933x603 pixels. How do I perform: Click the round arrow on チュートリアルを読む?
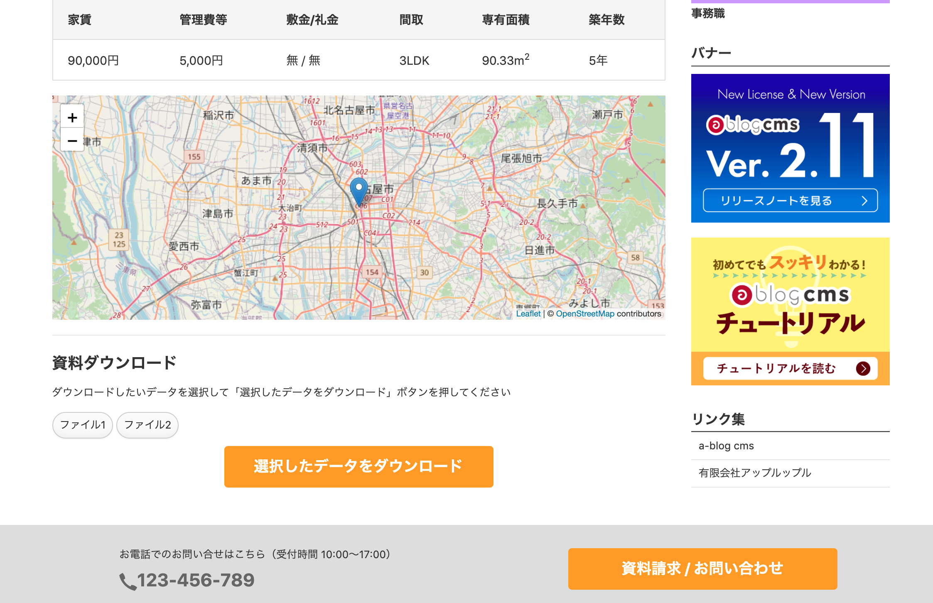pos(863,368)
